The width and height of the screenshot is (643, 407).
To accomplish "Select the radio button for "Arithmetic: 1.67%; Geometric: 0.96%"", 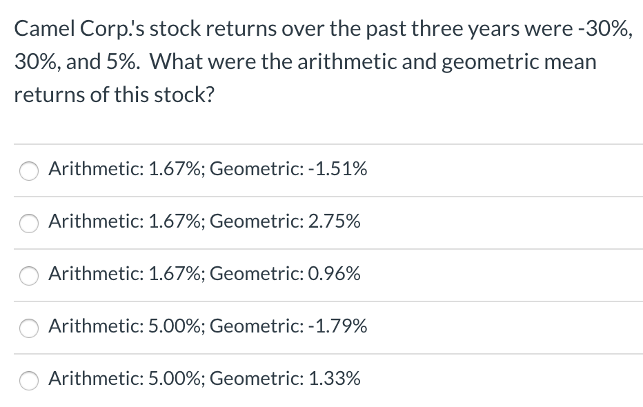I will [x=28, y=275].
